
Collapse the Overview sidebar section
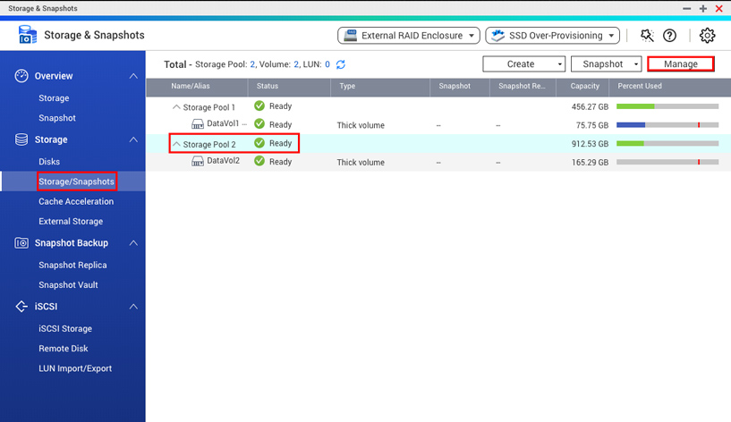click(133, 76)
